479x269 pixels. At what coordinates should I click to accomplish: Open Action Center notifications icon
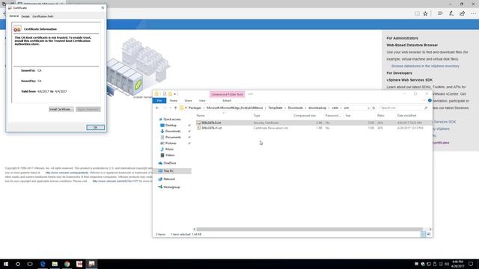point(471,264)
